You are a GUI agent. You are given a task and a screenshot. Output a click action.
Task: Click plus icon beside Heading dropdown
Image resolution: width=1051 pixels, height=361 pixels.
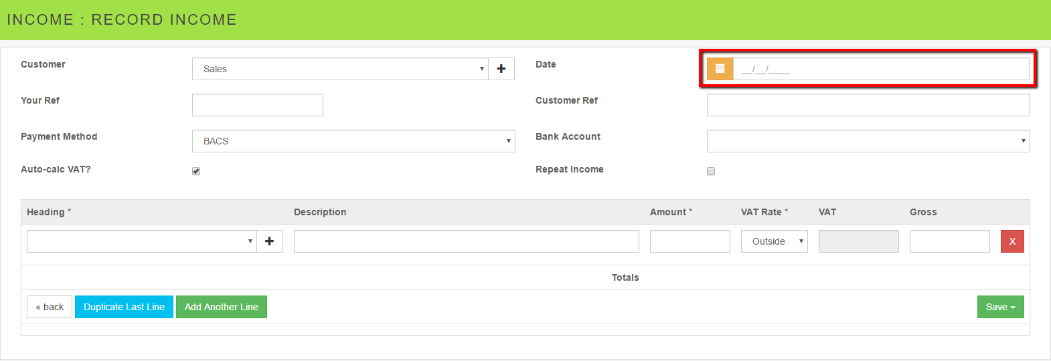click(270, 241)
